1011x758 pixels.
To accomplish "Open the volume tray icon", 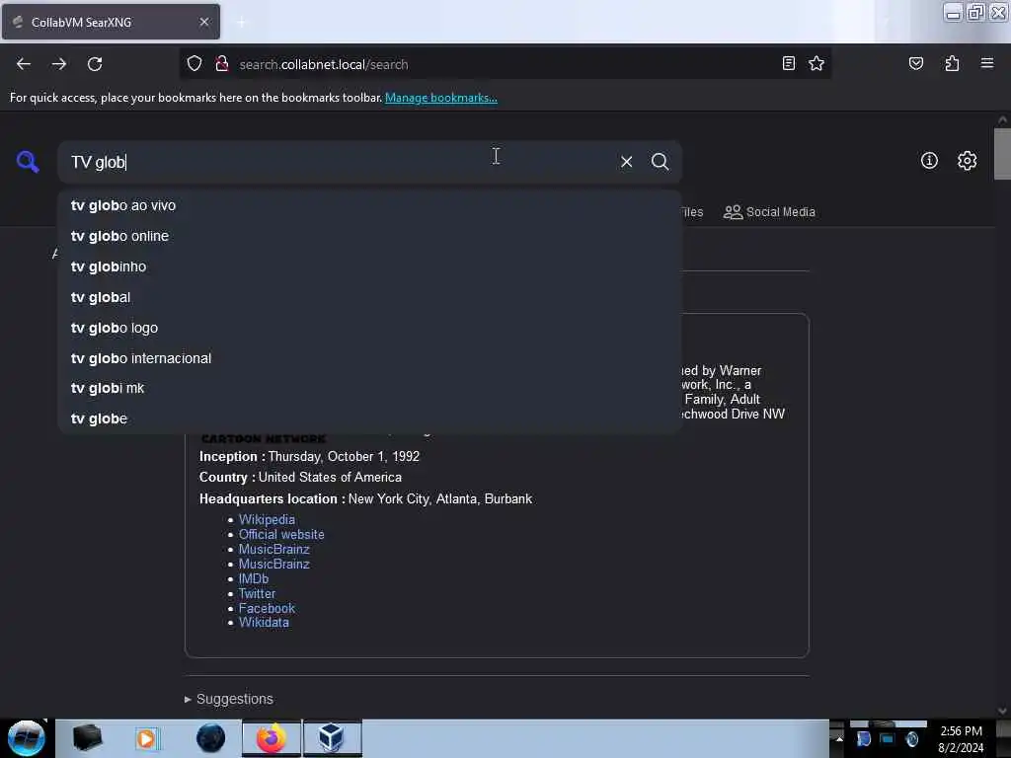I will (911, 739).
